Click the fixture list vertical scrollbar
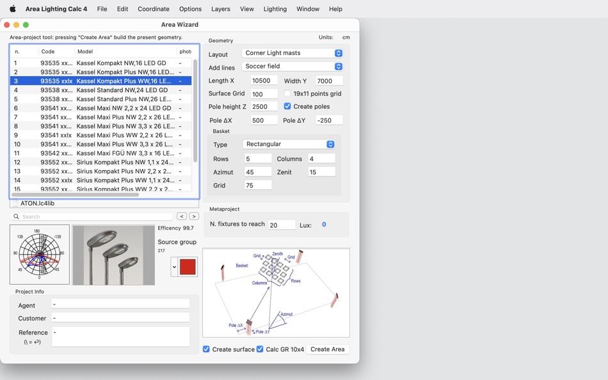The height and width of the screenshot is (380, 608). tap(195, 111)
